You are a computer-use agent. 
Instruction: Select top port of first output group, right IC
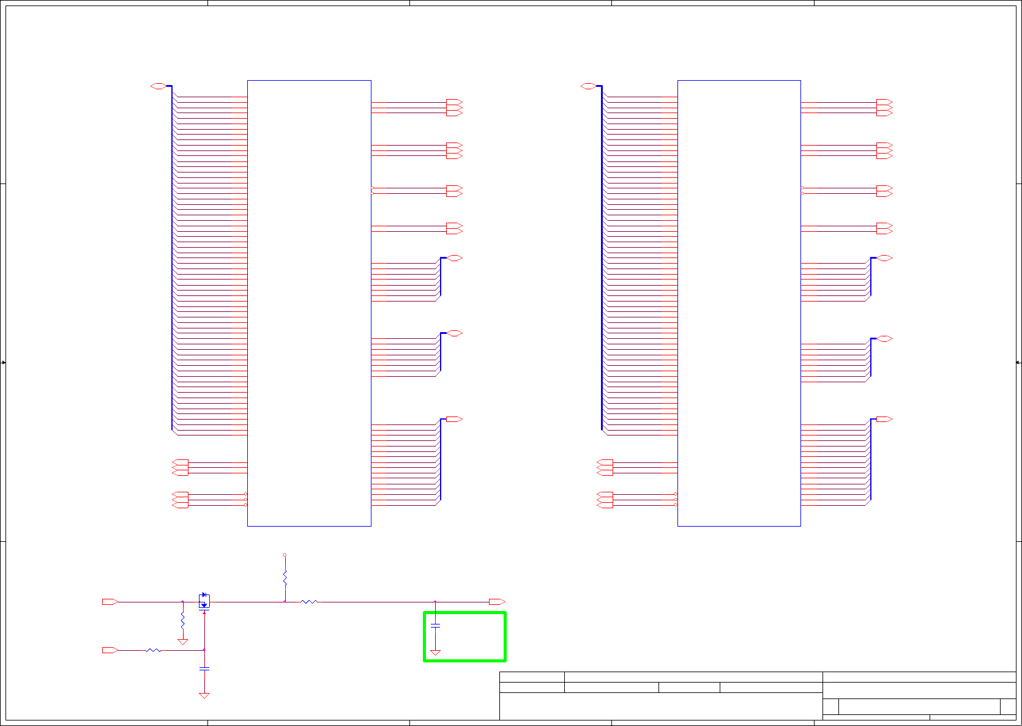click(x=885, y=102)
